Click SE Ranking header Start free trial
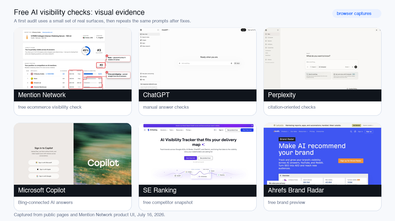 (247, 130)
